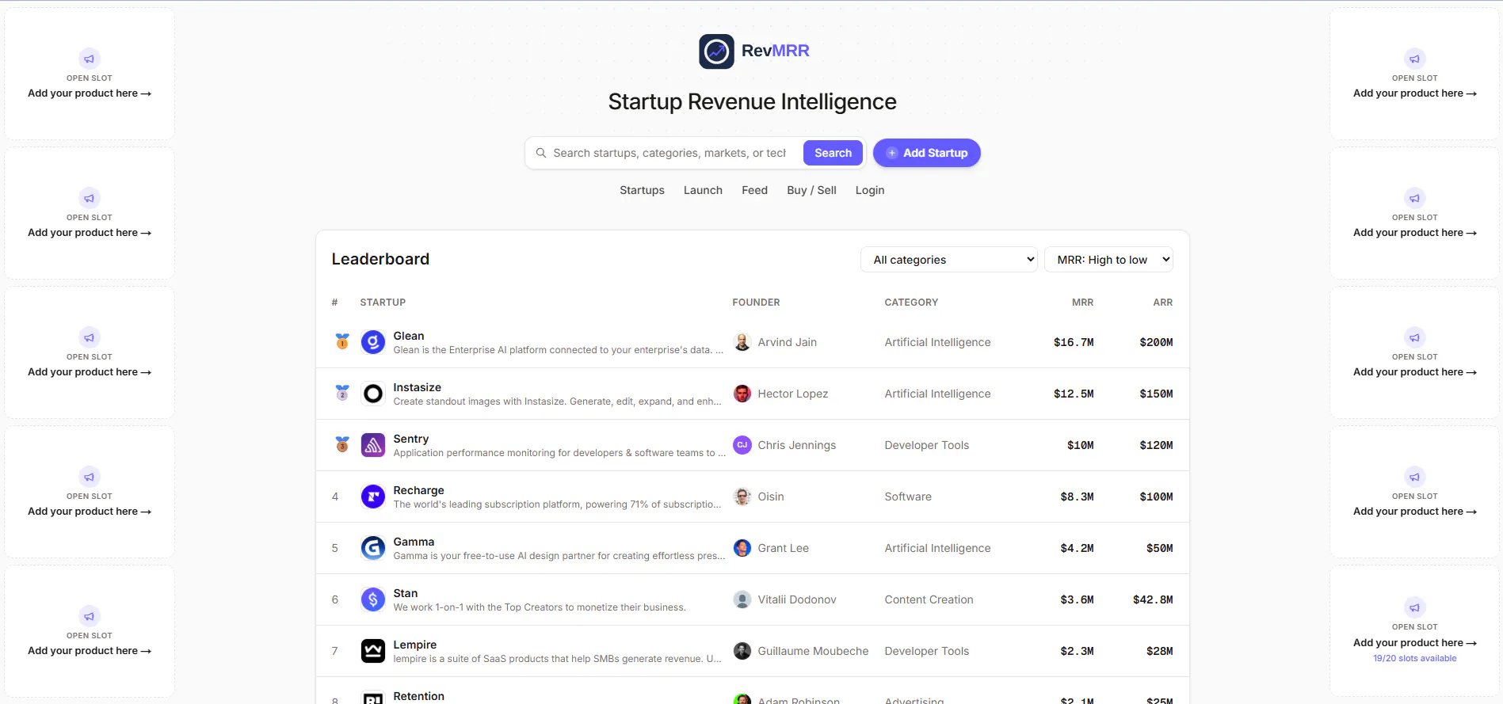The image size is (1503, 704).
Task: Open the Launch nav item
Action: click(x=703, y=190)
